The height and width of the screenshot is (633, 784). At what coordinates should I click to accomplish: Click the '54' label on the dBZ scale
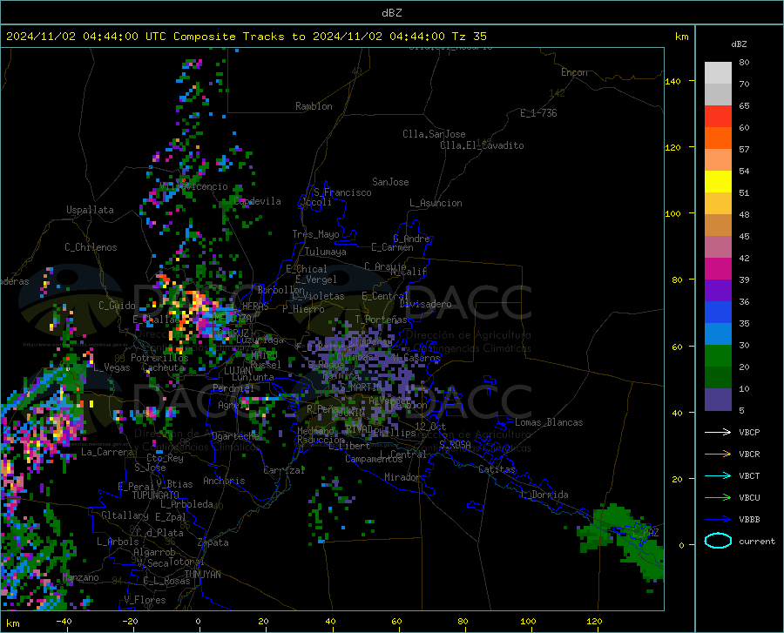(x=744, y=171)
